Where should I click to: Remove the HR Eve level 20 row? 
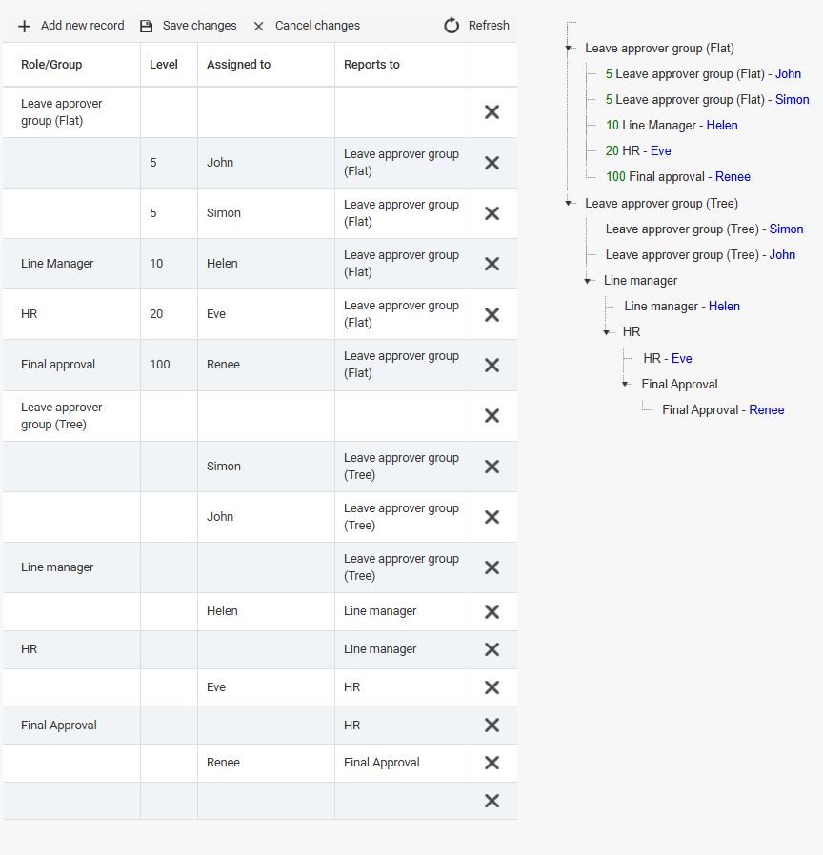pyautogui.click(x=492, y=314)
